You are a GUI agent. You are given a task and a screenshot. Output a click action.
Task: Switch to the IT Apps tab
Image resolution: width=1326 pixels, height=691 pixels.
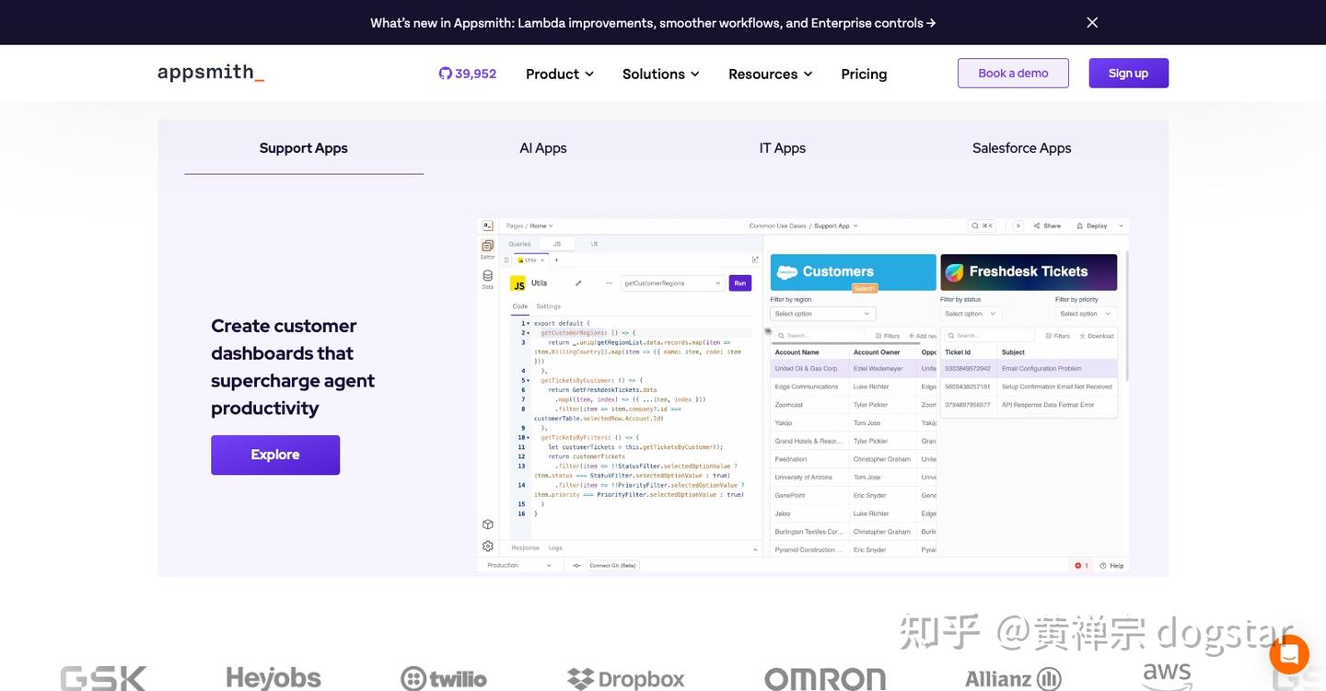click(x=783, y=147)
